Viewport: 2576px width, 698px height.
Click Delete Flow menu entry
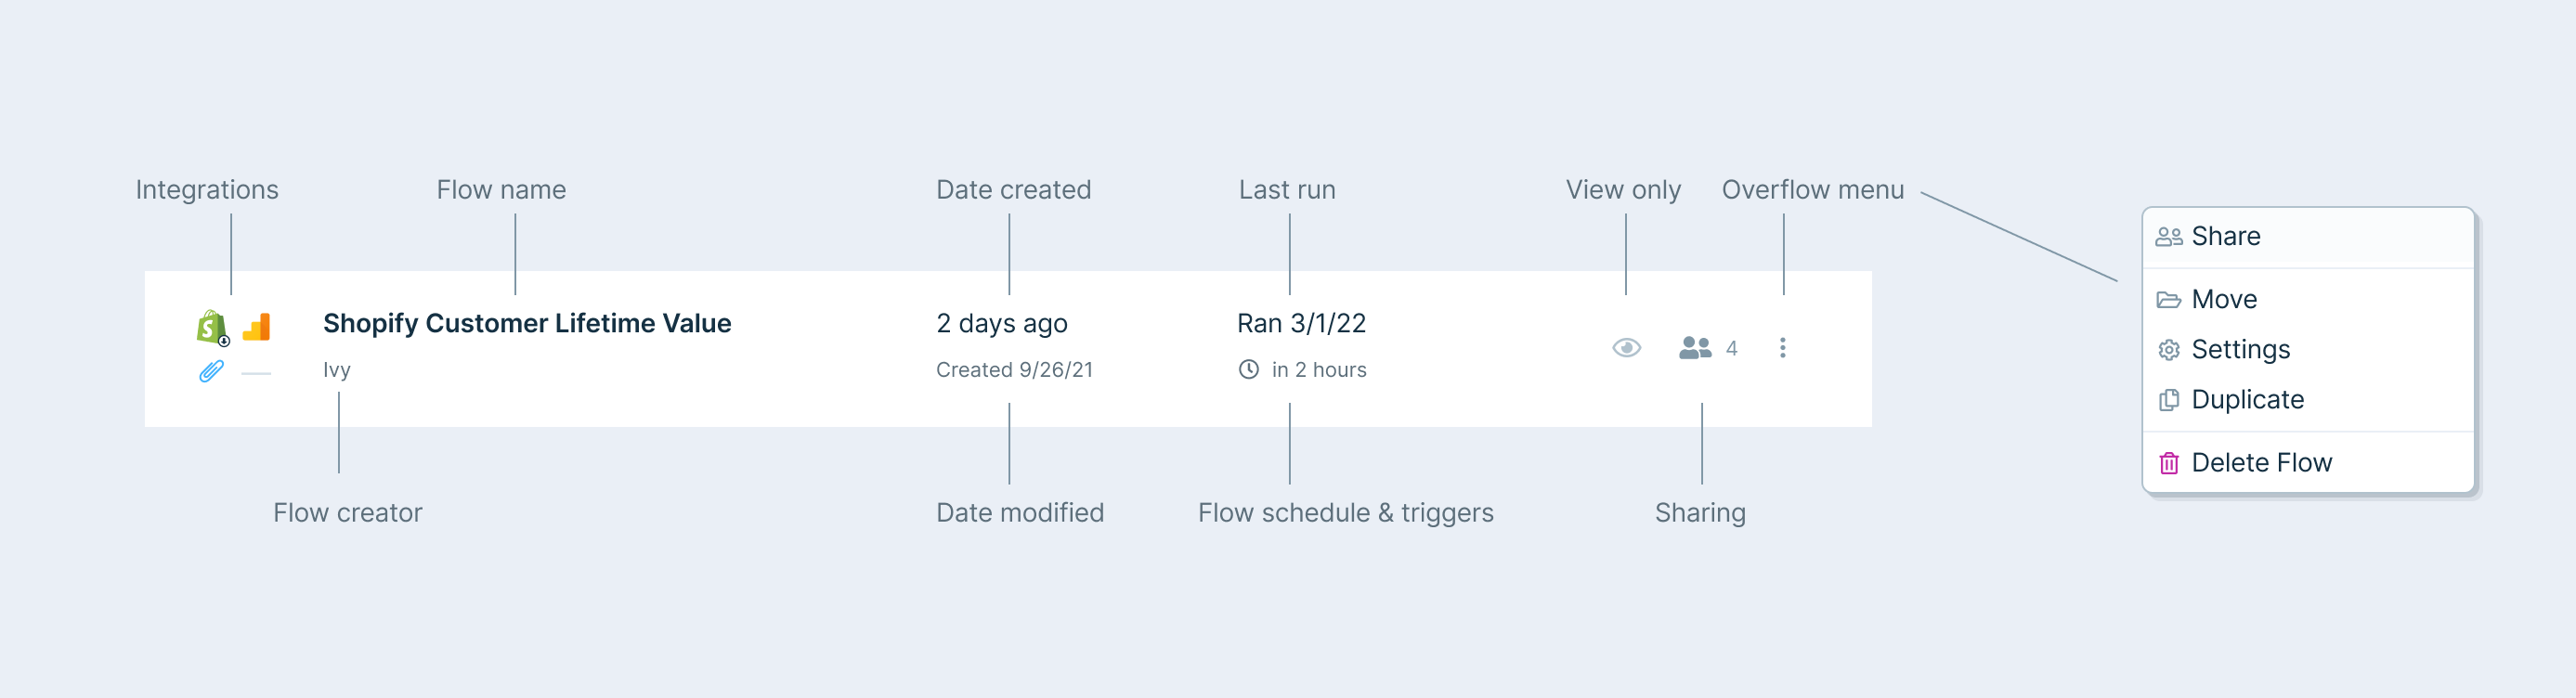click(2261, 463)
